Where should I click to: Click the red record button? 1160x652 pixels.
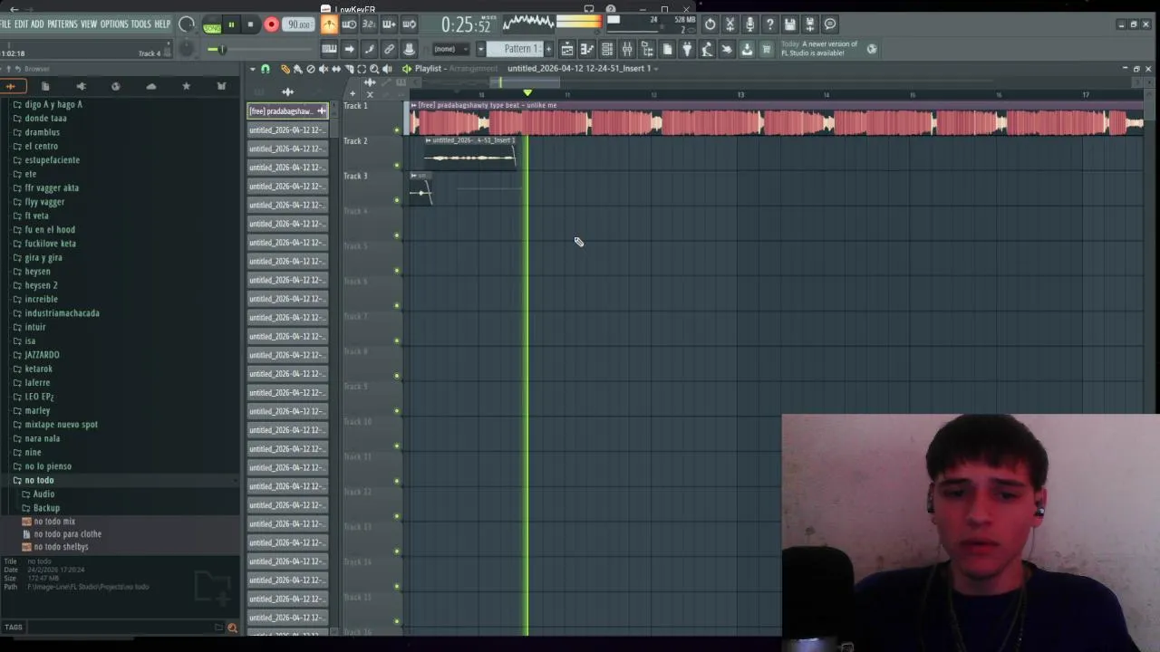coord(271,25)
